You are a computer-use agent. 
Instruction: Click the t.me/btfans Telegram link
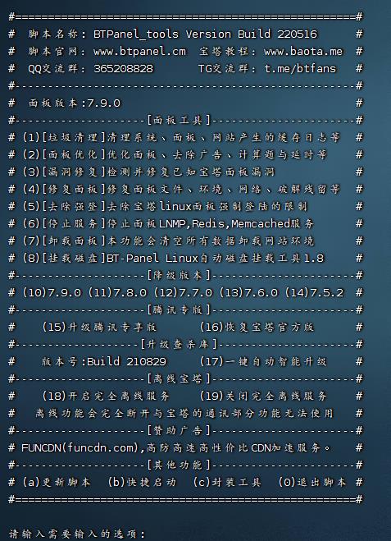pyautogui.click(x=300, y=69)
